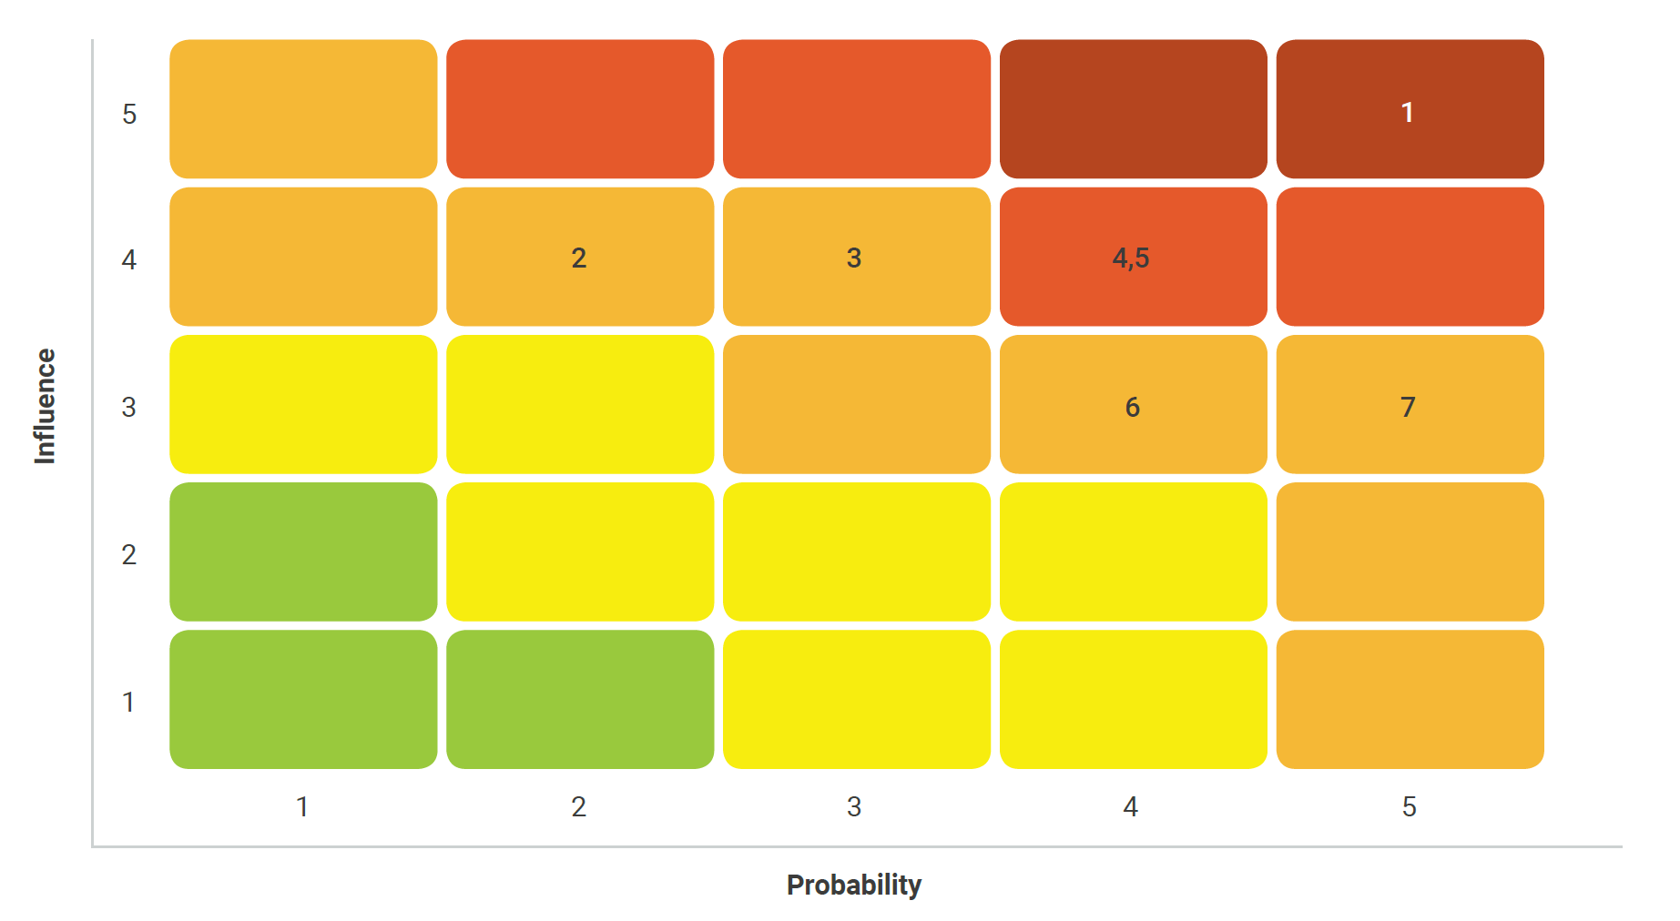Select the green cell at probability 2, influence 1

(580, 699)
